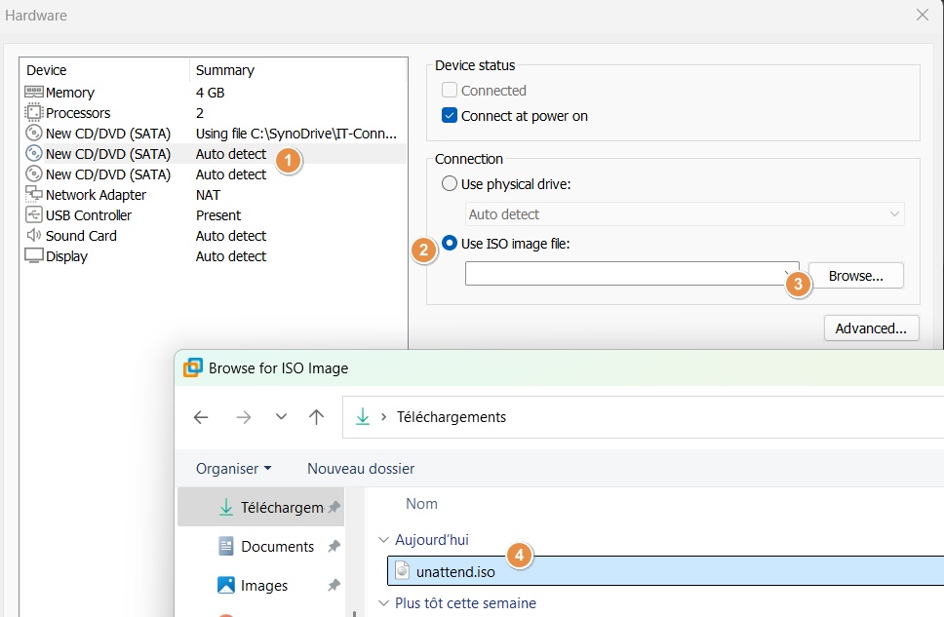Open the Organiser dropdown menu
Image resolution: width=944 pixels, height=617 pixels.
pos(232,469)
